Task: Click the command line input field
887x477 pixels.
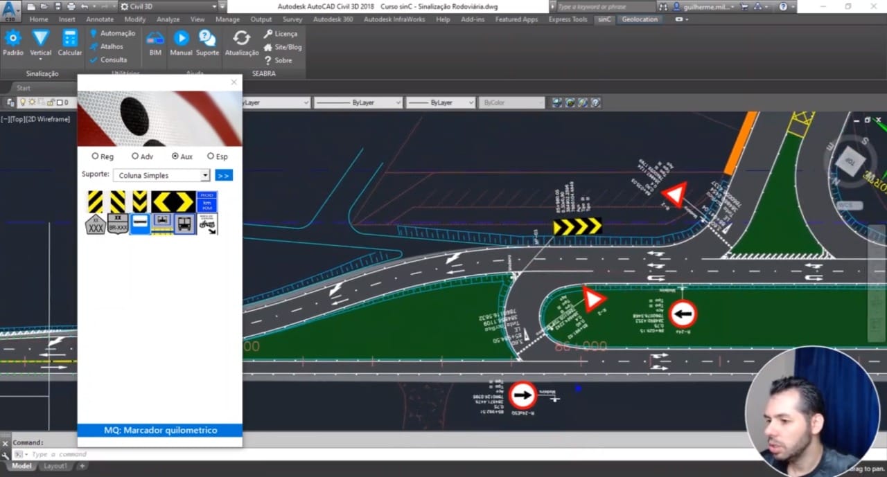Action: (388, 454)
